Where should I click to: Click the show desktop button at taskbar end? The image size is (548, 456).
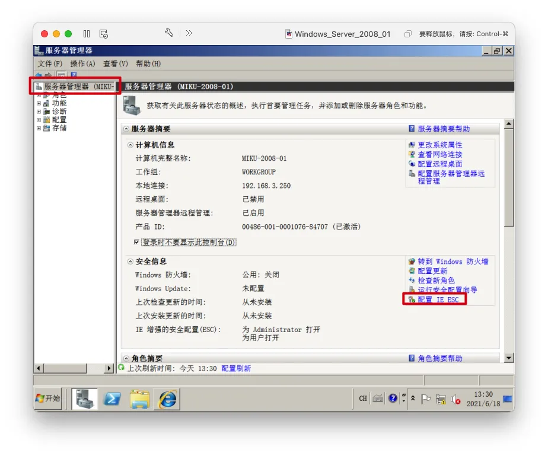pyautogui.click(x=508, y=398)
